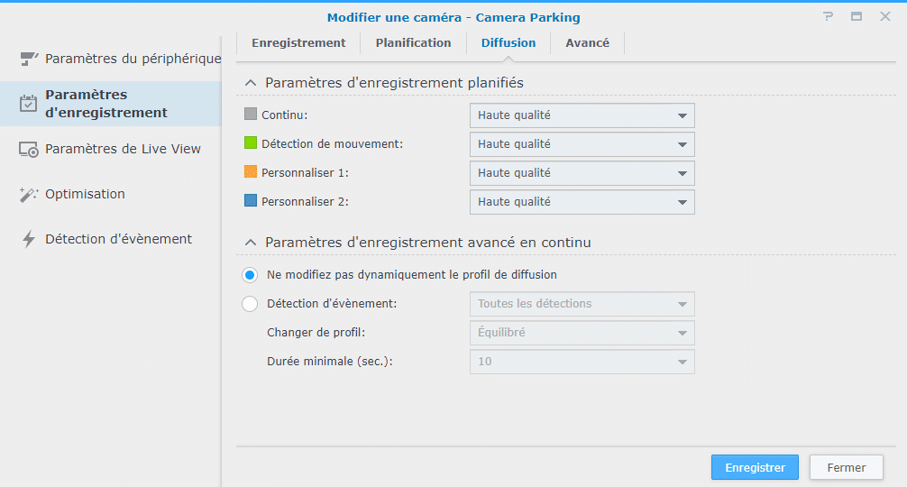Click the help question mark icon
Screen dimensions: 907x487
pyautogui.click(x=828, y=17)
